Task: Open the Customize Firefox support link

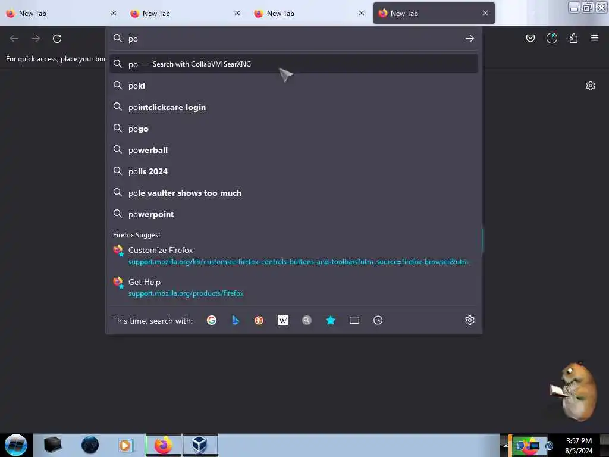Action: tap(294, 255)
